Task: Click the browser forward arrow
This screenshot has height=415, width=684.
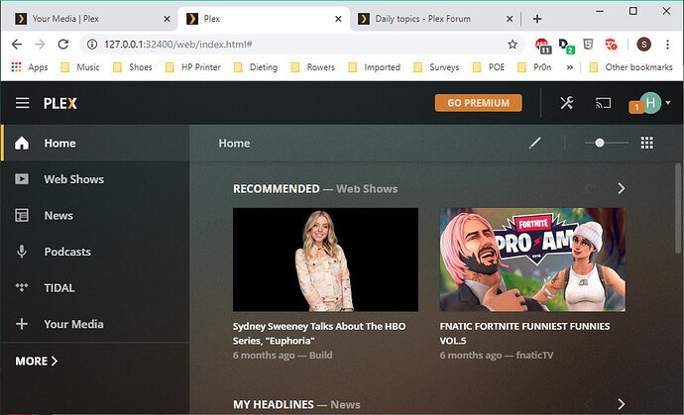Action: [x=40, y=44]
